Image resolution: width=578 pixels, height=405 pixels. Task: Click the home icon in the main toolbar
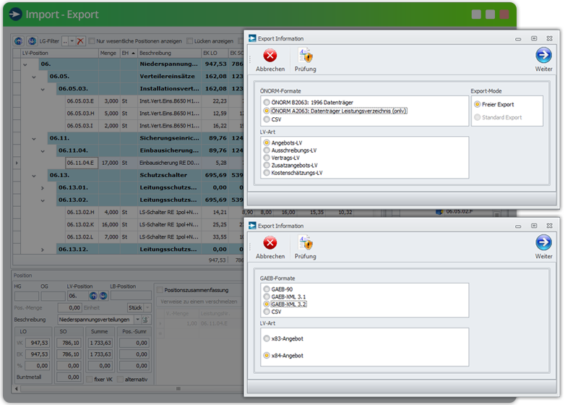[19, 41]
